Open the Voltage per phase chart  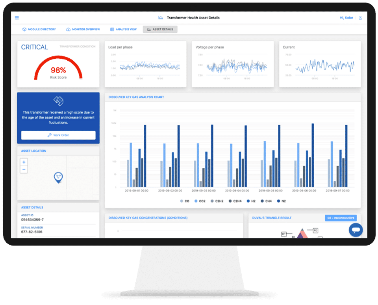click(x=233, y=64)
